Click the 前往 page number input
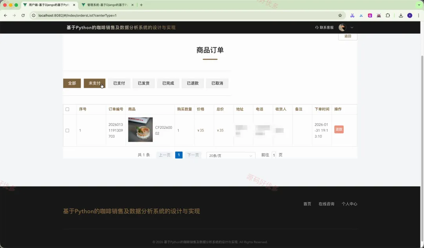Image resolution: width=424 pixels, height=248 pixels. click(274, 155)
